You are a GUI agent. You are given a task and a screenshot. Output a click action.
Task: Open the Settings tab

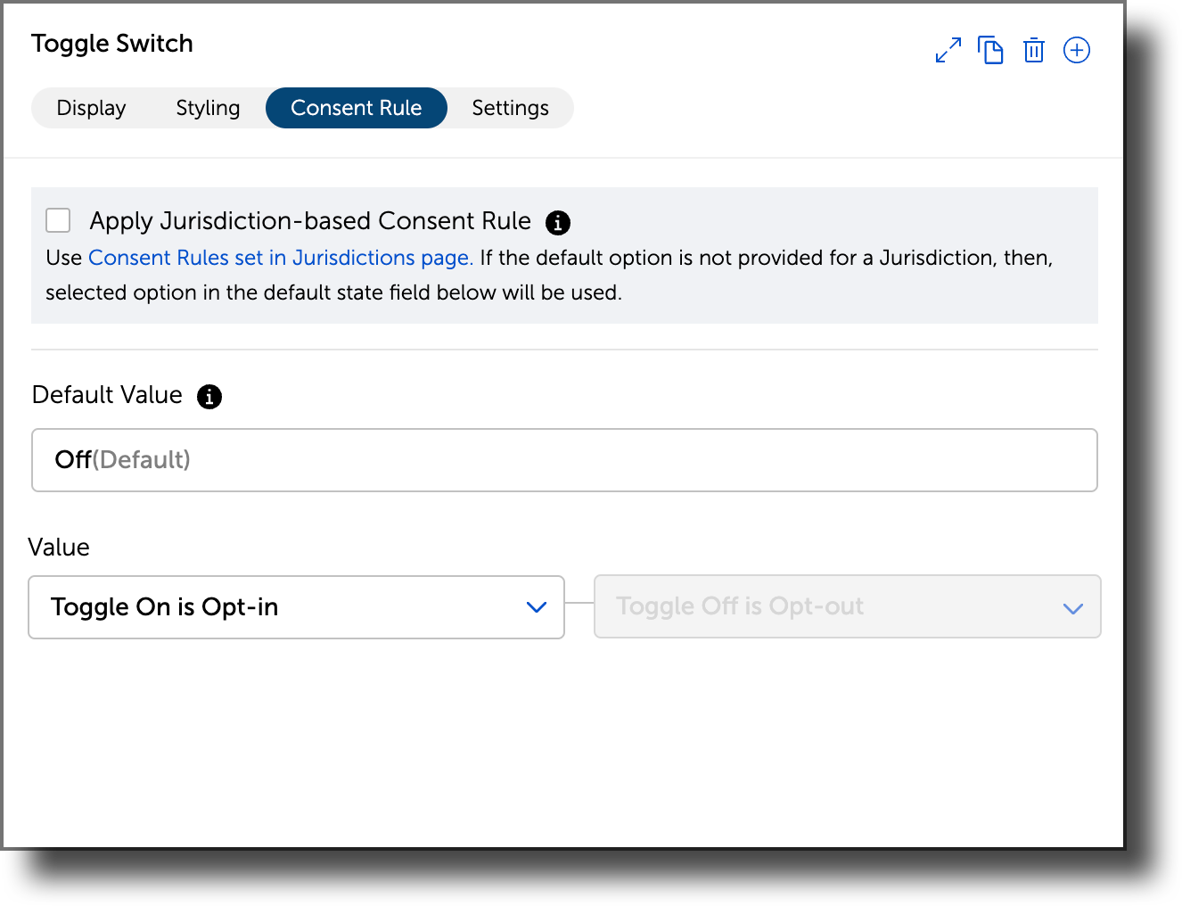click(510, 107)
